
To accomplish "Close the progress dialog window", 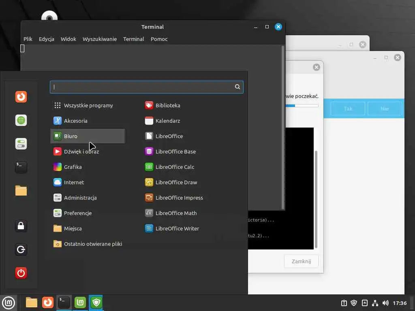I will coord(316,67).
